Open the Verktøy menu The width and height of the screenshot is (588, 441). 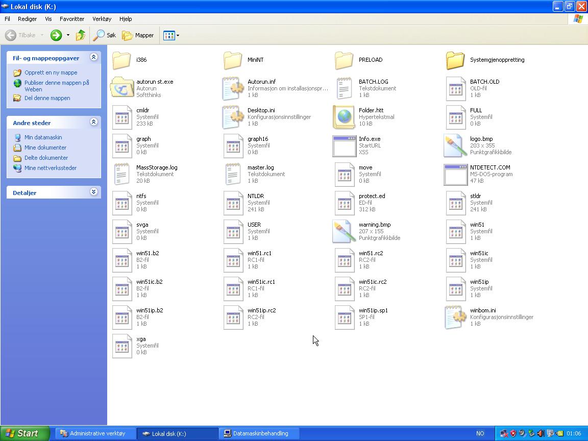click(102, 19)
